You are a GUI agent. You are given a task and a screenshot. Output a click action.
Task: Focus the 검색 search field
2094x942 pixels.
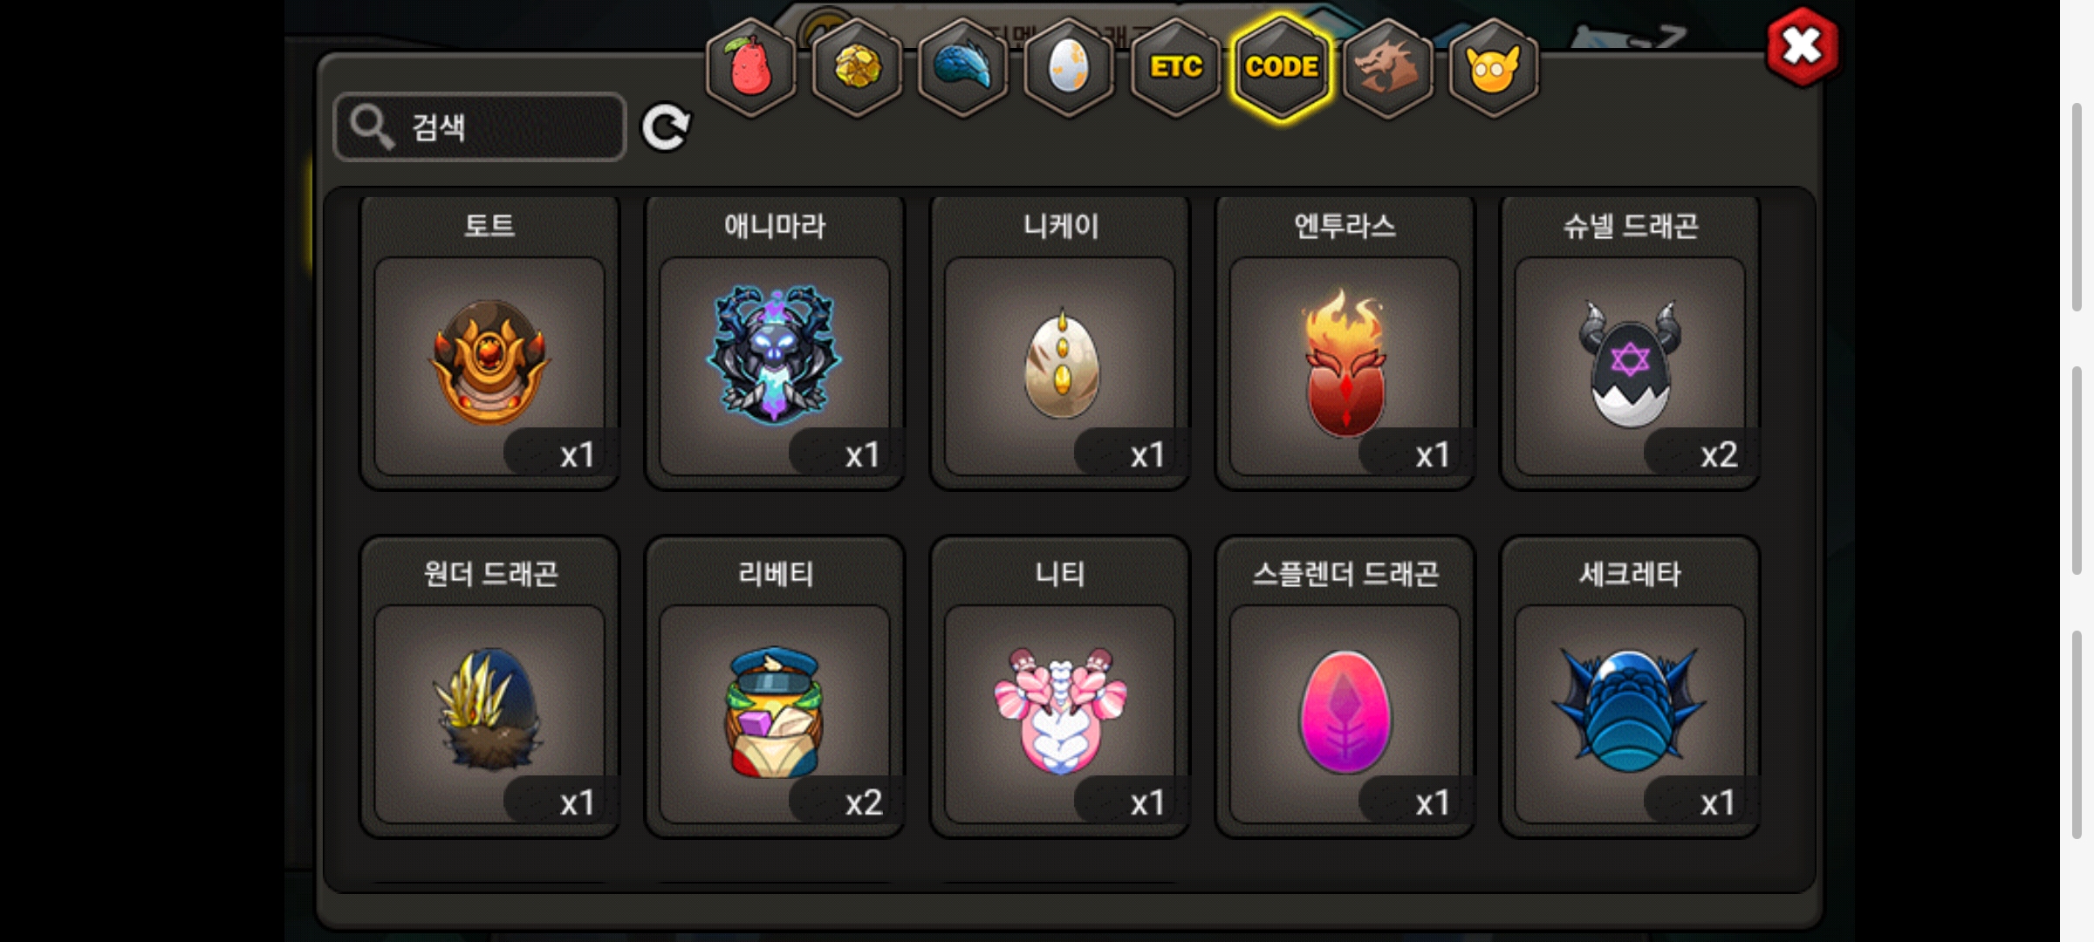pyautogui.click(x=480, y=127)
